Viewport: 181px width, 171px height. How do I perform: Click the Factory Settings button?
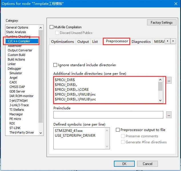click(162, 23)
